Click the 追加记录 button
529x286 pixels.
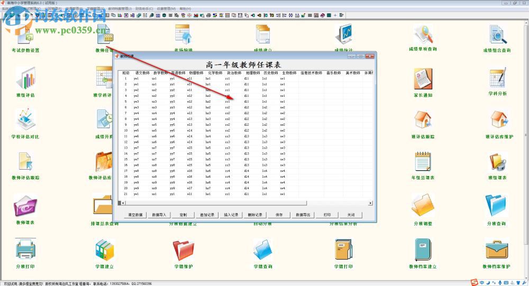(x=207, y=215)
